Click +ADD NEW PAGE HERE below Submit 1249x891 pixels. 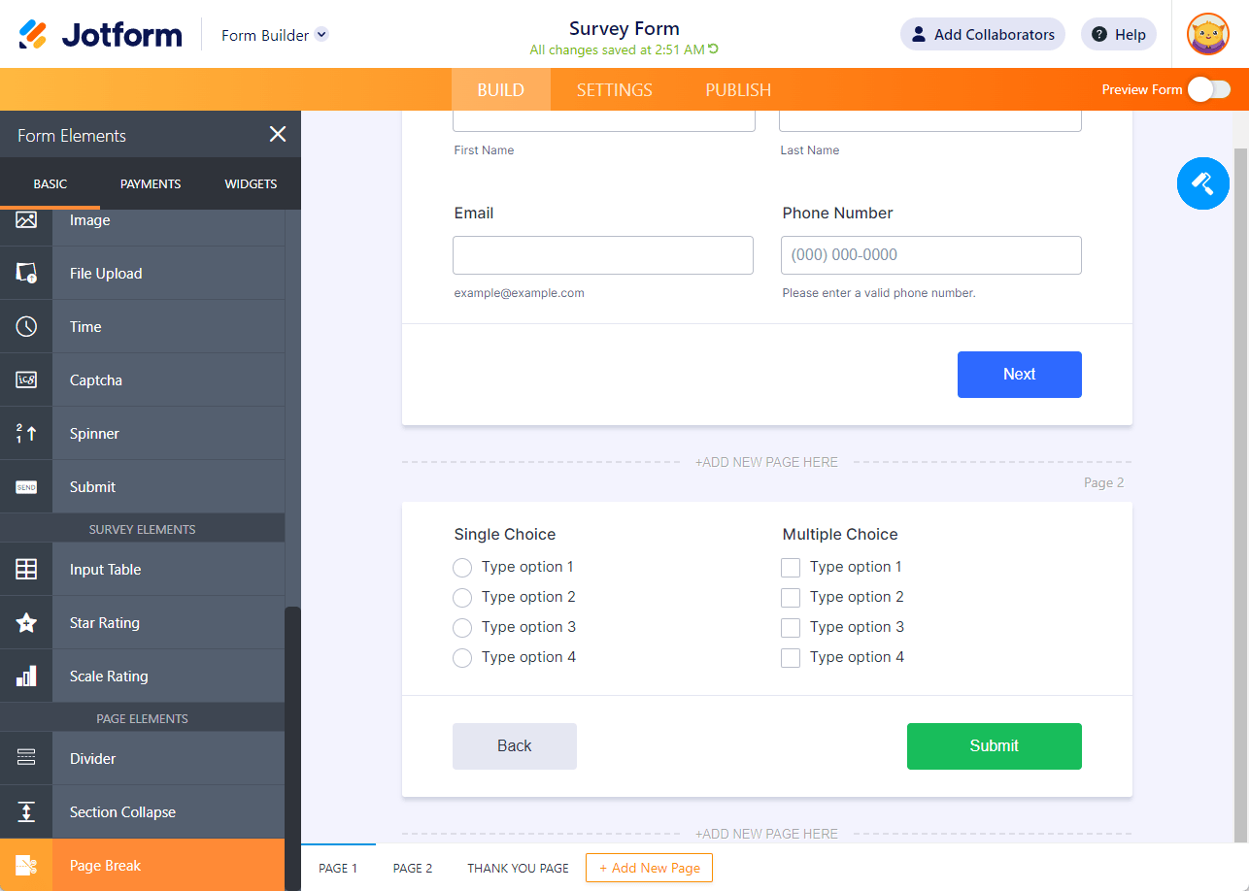pyautogui.click(x=766, y=834)
